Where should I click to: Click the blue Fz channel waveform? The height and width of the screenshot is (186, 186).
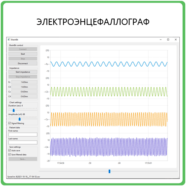[109, 64]
